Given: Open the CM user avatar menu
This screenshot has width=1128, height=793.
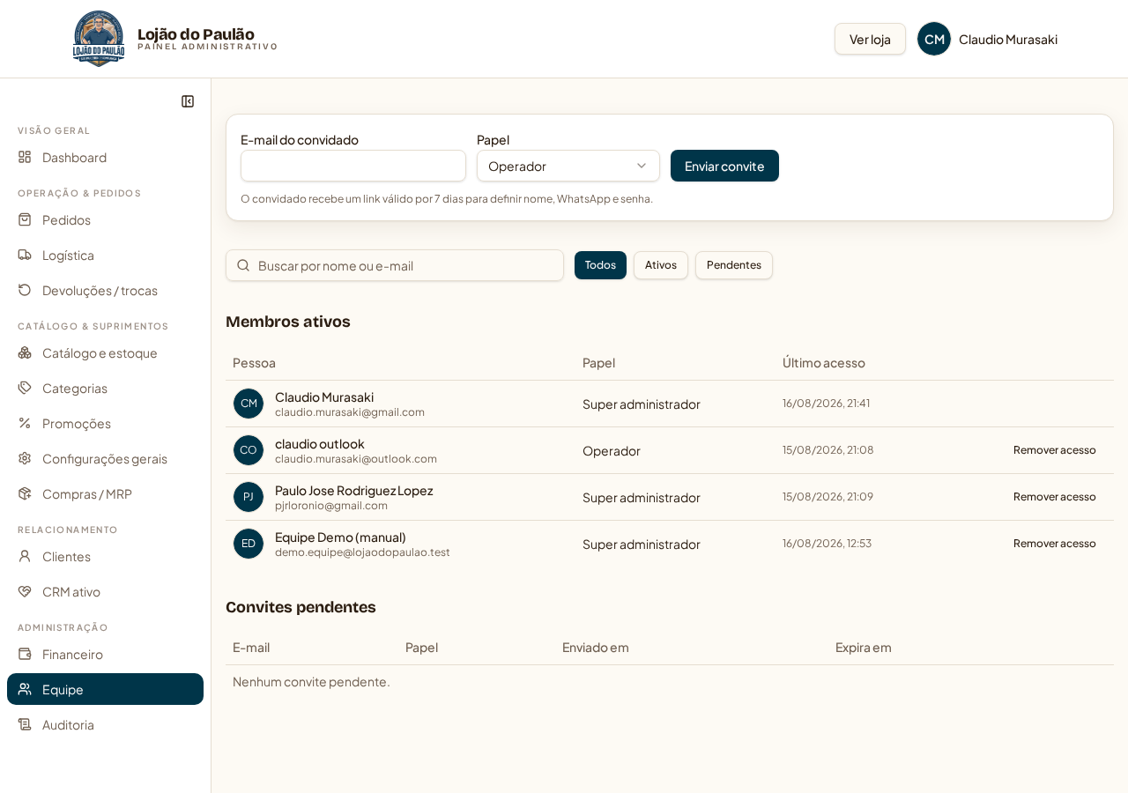Looking at the screenshot, I should click(934, 39).
